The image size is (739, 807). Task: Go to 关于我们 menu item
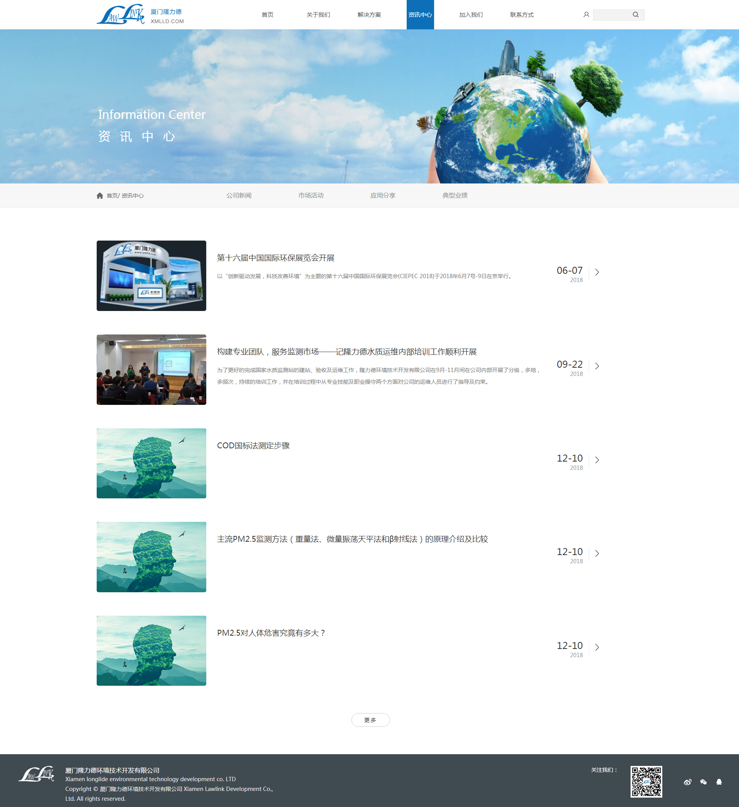click(x=318, y=15)
